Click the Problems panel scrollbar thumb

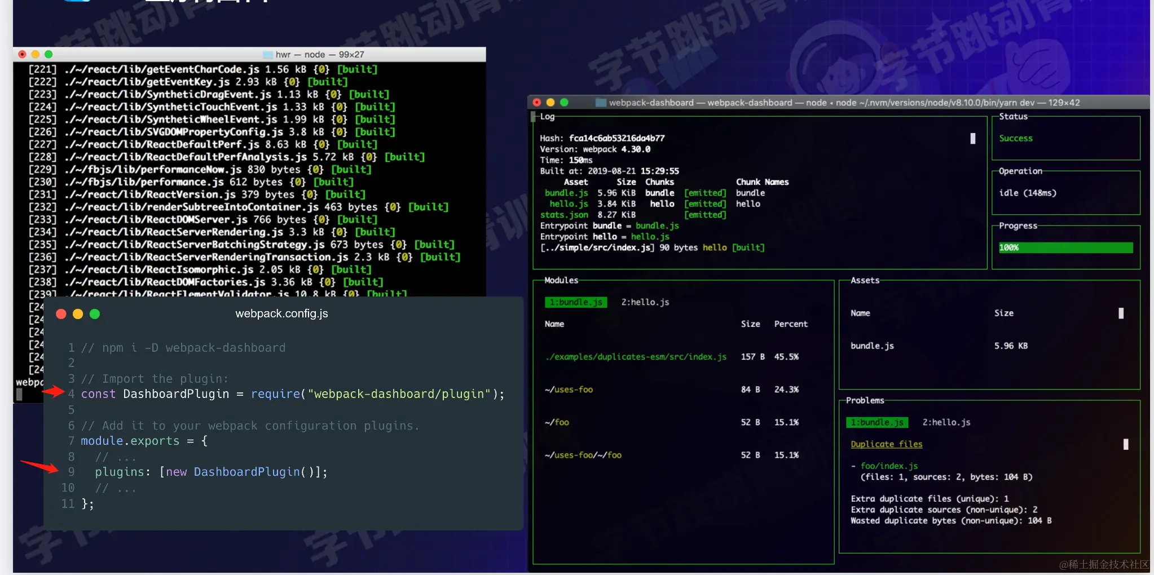click(1126, 444)
